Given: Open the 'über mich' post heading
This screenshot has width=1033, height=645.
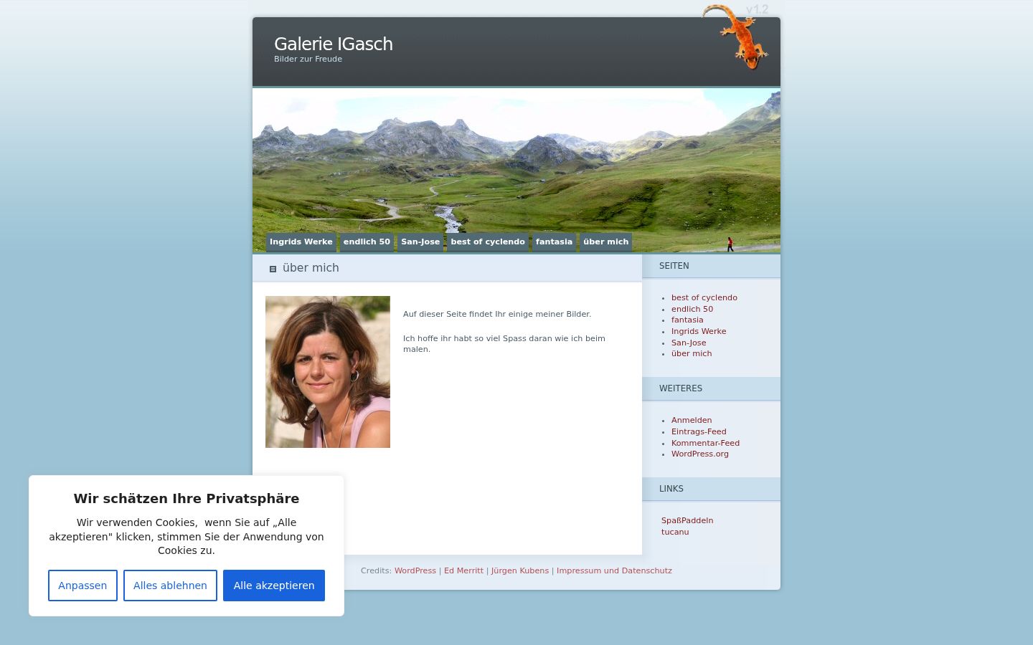Looking at the screenshot, I should (x=311, y=268).
